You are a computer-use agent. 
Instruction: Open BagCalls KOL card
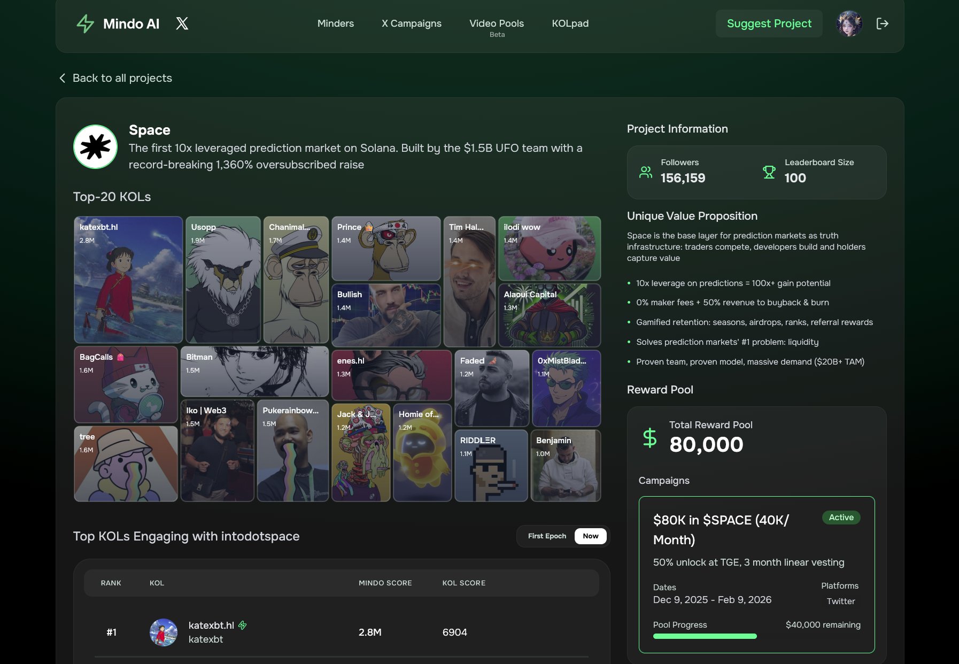[126, 384]
